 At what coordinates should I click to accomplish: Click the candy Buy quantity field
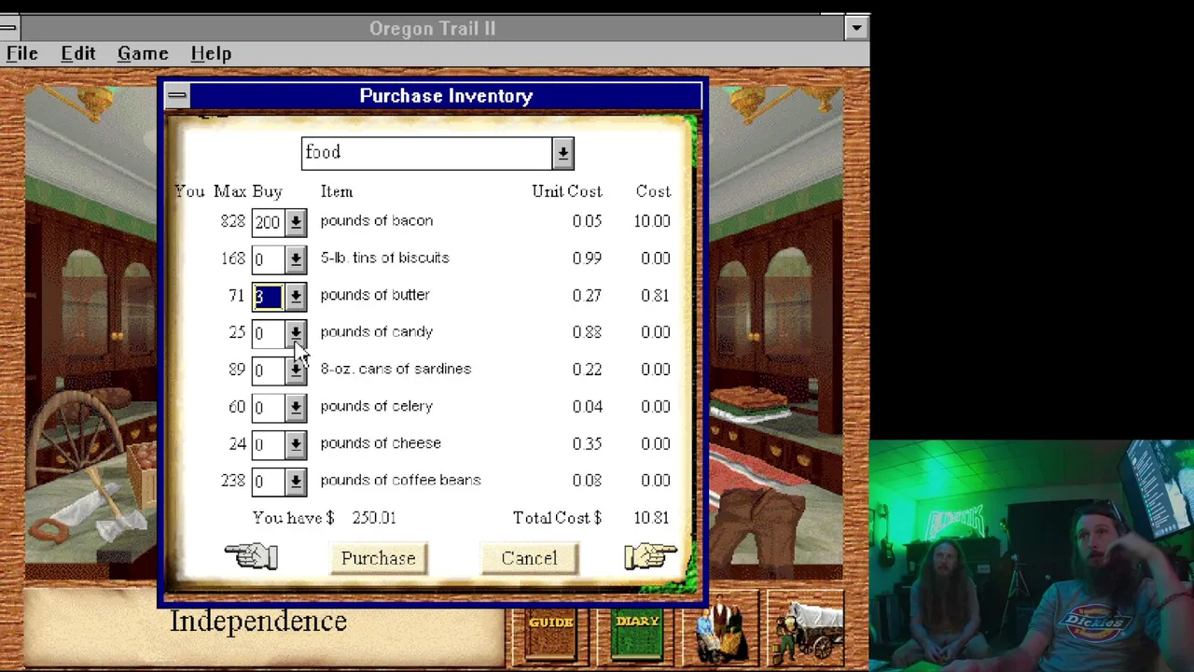[268, 333]
